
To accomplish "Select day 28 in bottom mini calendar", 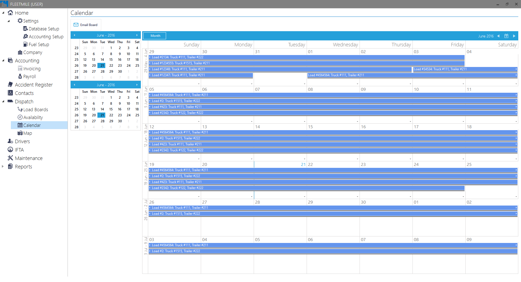I will 103,121.
